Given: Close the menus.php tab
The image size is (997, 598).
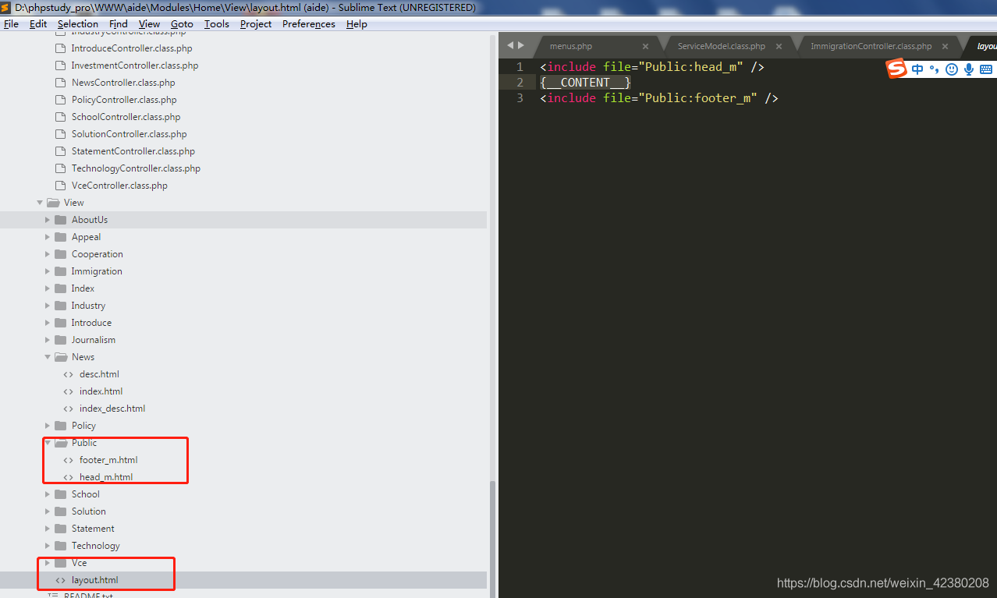Looking at the screenshot, I should coord(645,46).
